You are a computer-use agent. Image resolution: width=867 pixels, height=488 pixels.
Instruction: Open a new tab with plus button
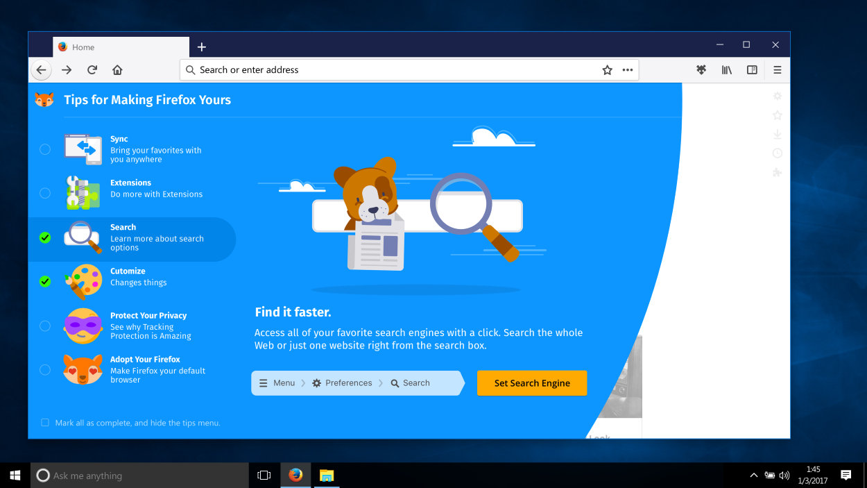(202, 47)
